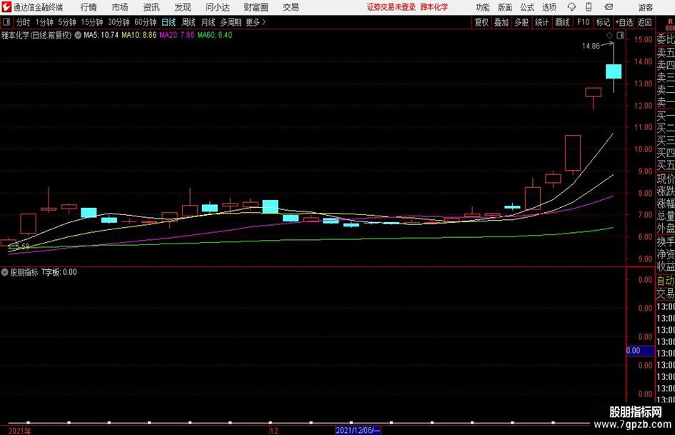Click the Tongdaxin red logo icon
The image size is (675, 435).
(x=6, y=7)
